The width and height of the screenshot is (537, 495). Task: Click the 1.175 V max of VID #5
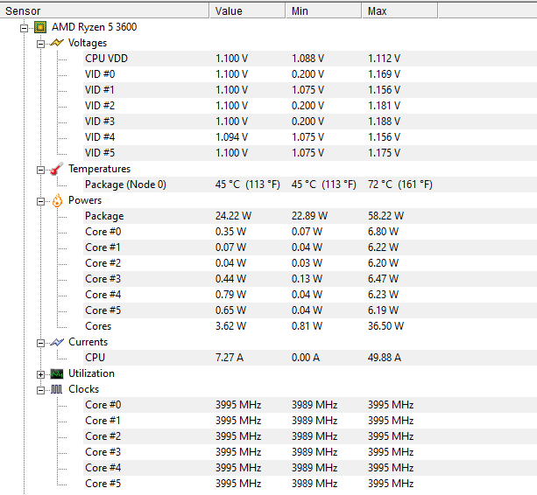(384, 153)
